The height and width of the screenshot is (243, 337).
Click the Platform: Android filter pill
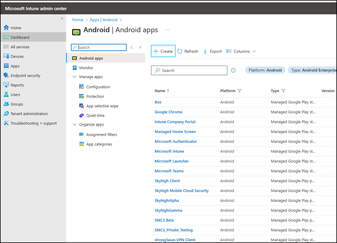[x=265, y=70]
